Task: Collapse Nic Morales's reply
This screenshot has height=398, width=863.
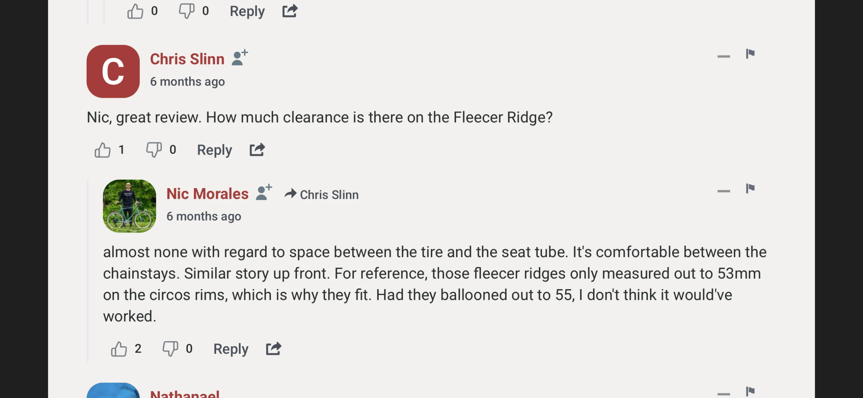Action: tap(724, 191)
